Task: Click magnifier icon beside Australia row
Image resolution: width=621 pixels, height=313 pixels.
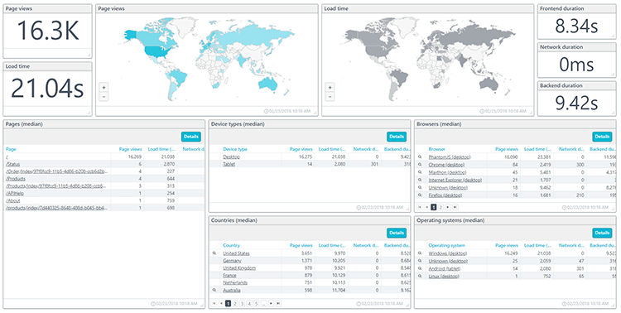Action: point(214,290)
